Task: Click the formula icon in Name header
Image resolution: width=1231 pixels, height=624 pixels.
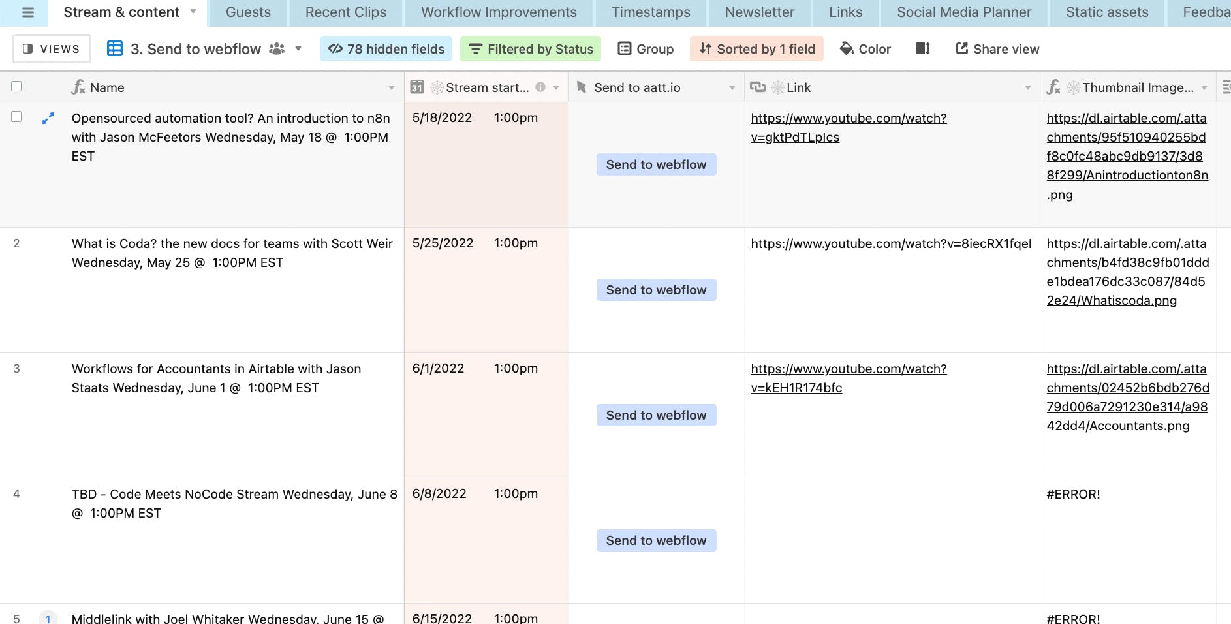Action: pyautogui.click(x=78, y=87)
